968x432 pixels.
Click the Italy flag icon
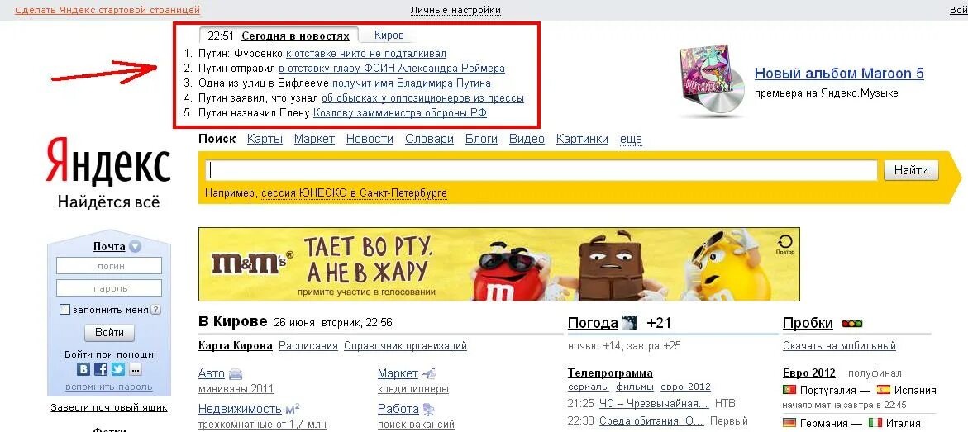(875, 424)
